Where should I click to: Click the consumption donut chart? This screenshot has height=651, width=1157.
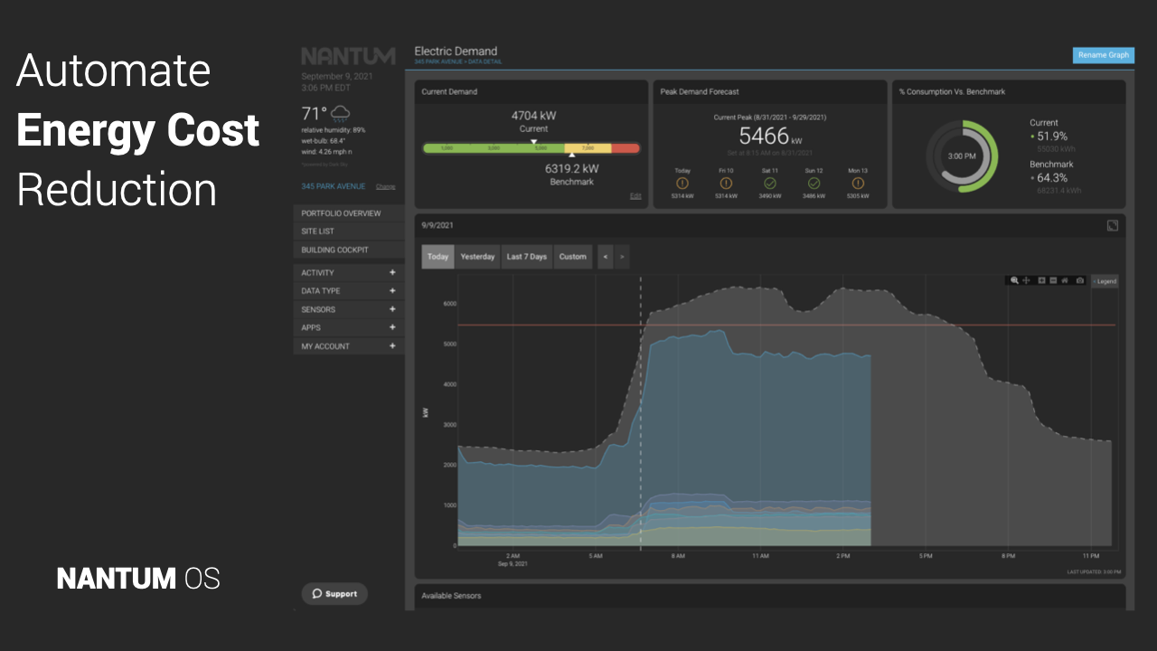click(x=962, y=156)
